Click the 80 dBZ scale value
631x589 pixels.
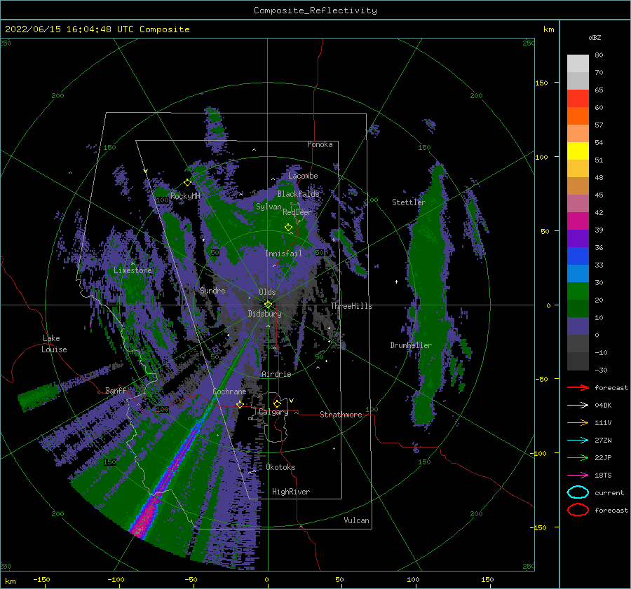tap(599, 55)
